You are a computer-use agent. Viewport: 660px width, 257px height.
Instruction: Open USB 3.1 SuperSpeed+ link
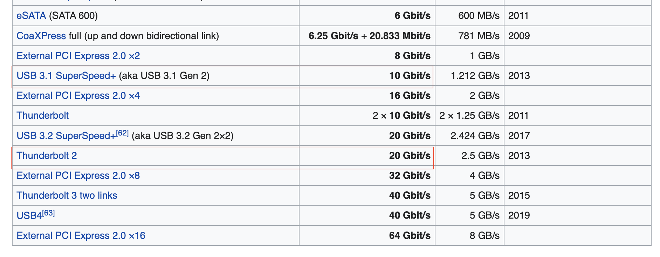point(66,76)
